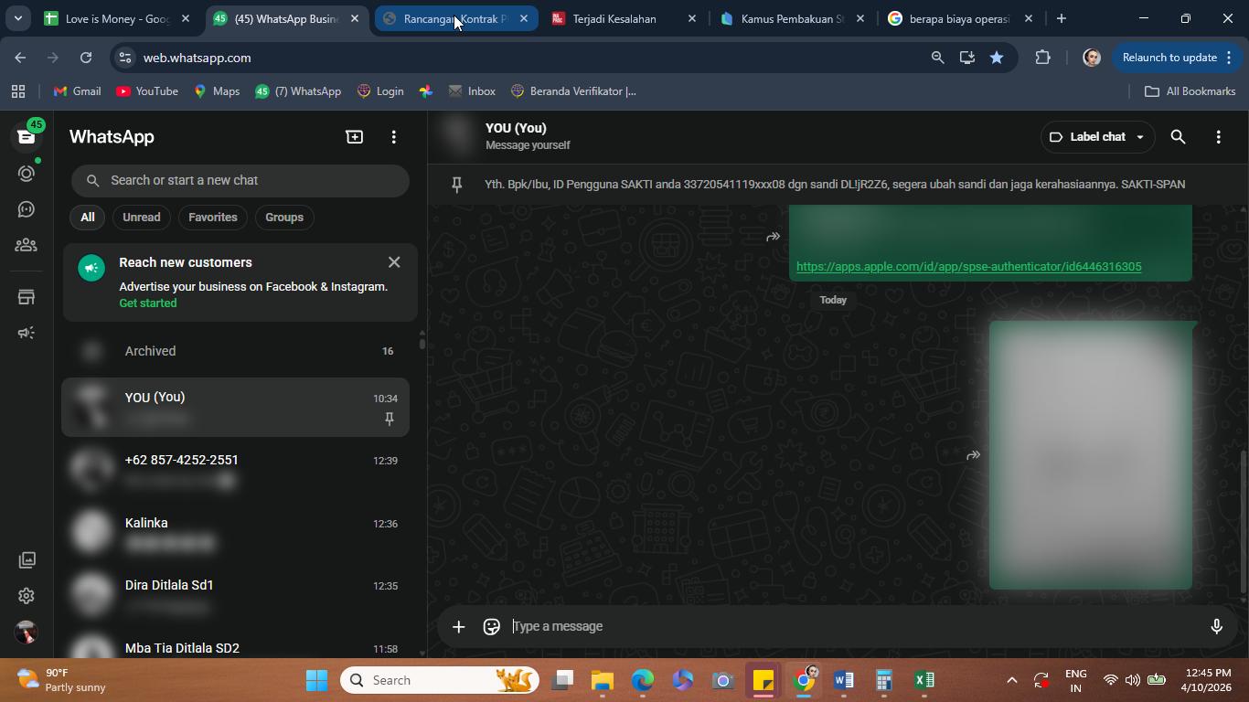
Task: Select the All chat filter
Action: (x=87, y=218)
